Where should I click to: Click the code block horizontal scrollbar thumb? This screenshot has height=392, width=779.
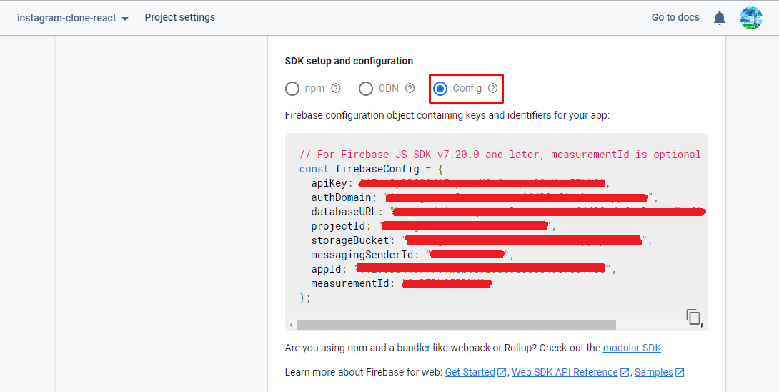tap(456, 325)
